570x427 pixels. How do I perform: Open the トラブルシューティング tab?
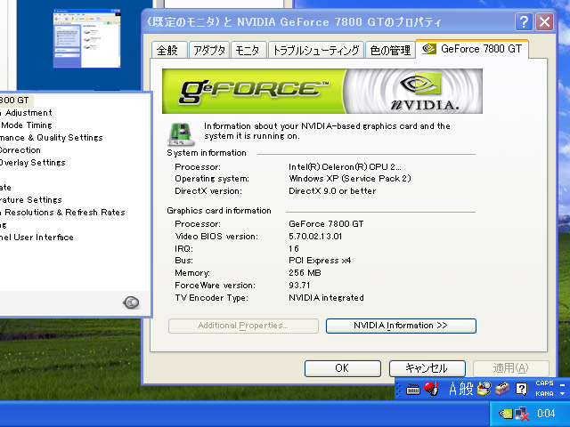(316, 50)
